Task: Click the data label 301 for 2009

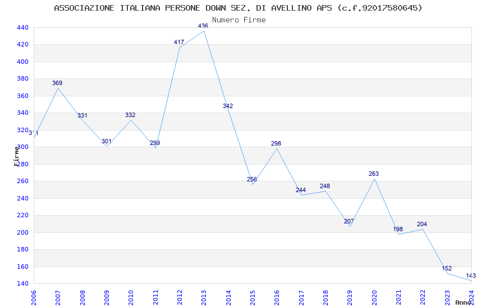Action: 107,141
